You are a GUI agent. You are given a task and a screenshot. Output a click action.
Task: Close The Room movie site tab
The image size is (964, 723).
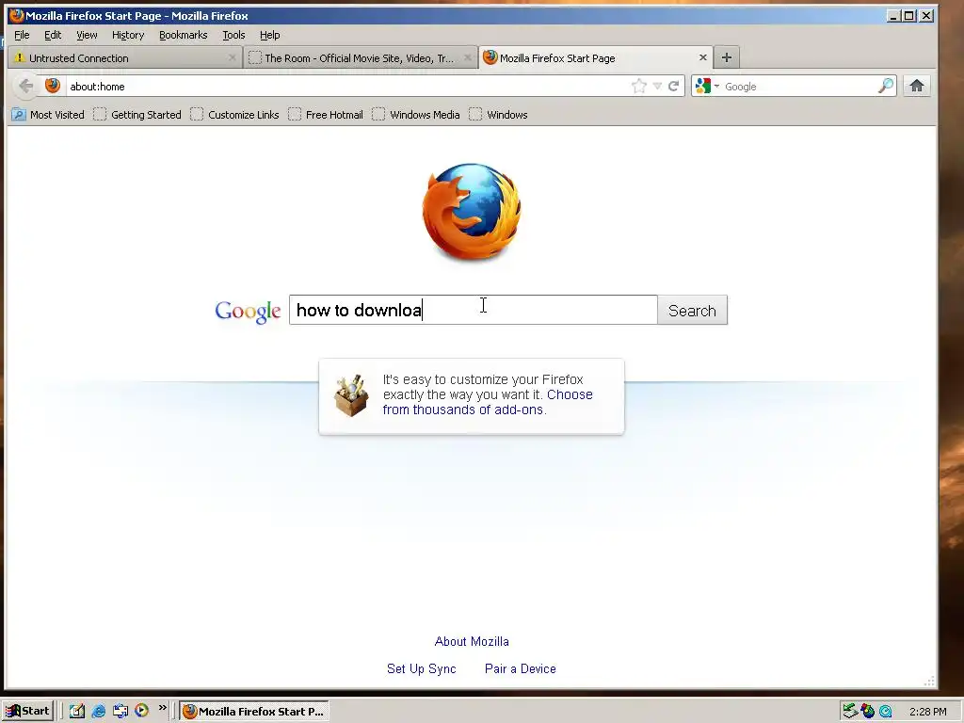[x=468, y=57]
